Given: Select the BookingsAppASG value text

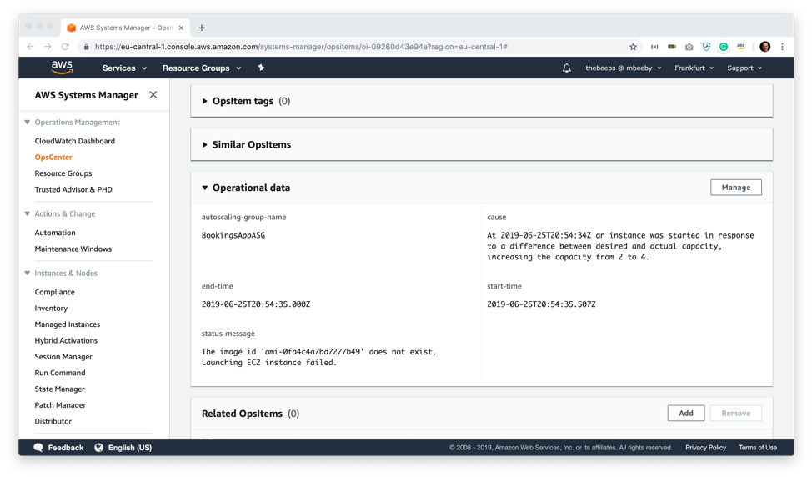Looking at the screenshot, I should 233,235.
